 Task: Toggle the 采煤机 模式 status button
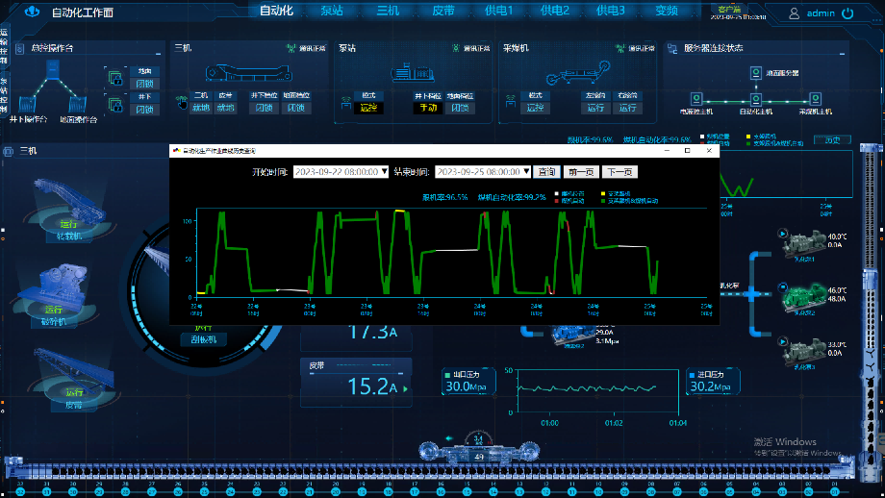point(536,108)
